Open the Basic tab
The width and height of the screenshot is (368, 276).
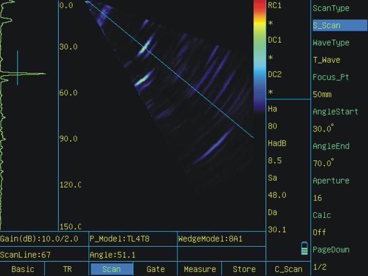23,269
